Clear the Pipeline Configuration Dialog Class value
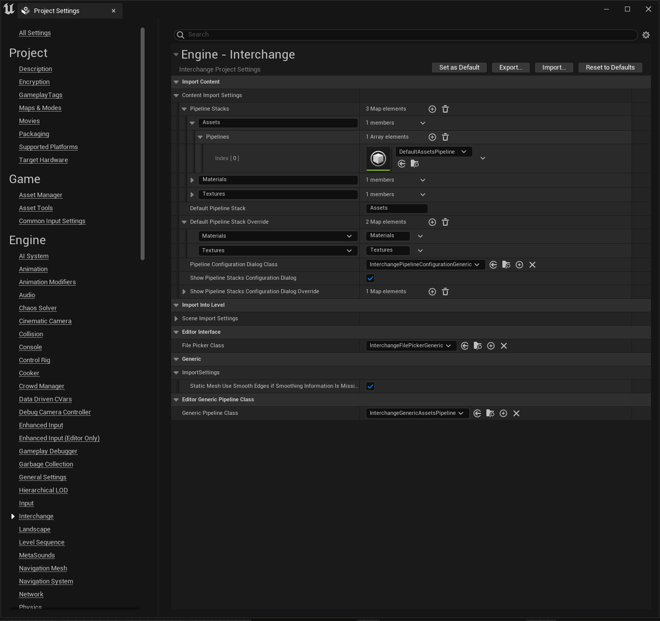The image size is (660, 621). click(x=532, y=265)
